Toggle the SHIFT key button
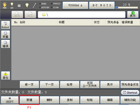 10,100
